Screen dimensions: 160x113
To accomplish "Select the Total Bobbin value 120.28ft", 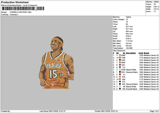I will tap(129, 48).
